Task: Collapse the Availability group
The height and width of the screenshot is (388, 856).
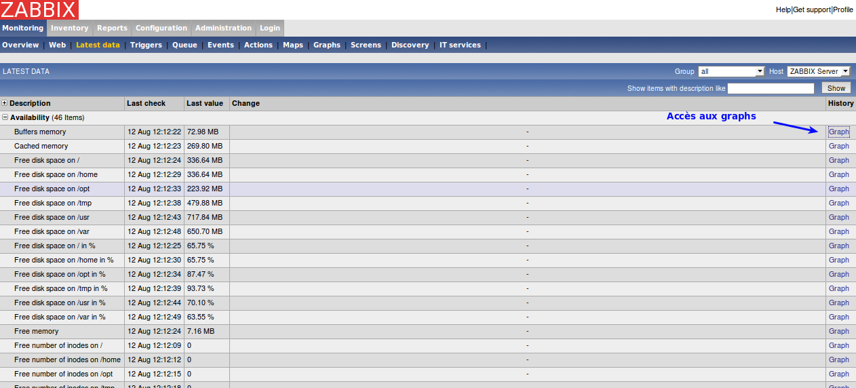Action: click(5, 117)
